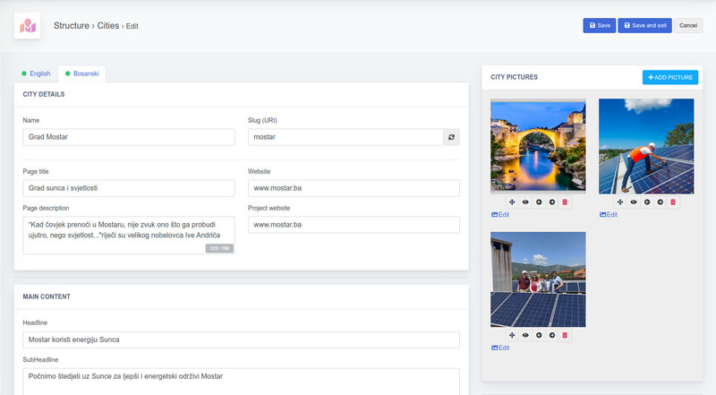The height and width of the screenshot is (395, 716).
Task: Click move handle under group photo
Action: (x=512, y=335)
